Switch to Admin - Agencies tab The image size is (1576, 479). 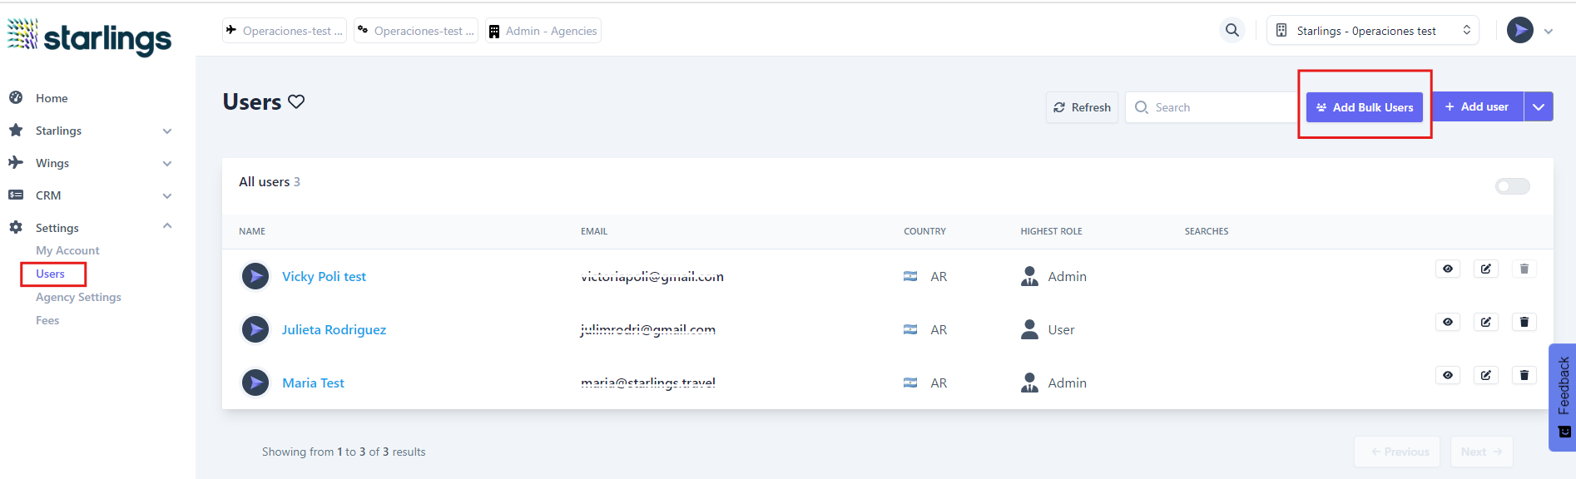point(543,31)
